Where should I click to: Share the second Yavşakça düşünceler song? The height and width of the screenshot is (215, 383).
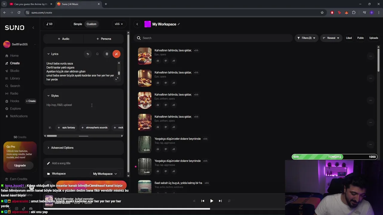(x=174, y=171)
